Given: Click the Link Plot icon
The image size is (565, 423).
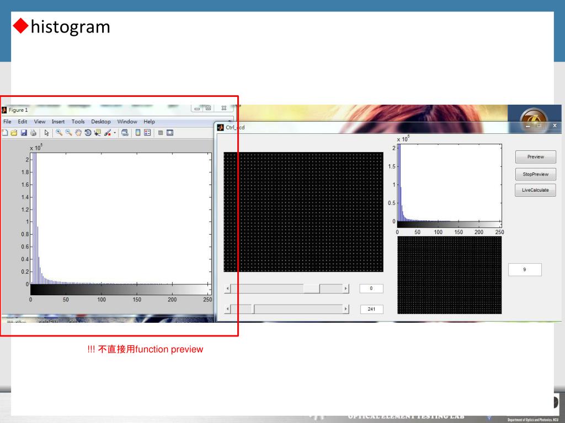Looking at the screenshot, I should [125, 133].
